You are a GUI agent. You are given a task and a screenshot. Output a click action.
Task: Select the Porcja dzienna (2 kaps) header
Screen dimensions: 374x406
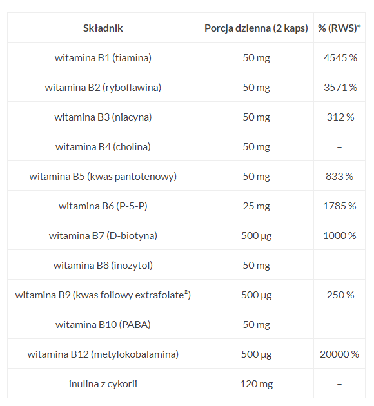(x=256, y=28)
